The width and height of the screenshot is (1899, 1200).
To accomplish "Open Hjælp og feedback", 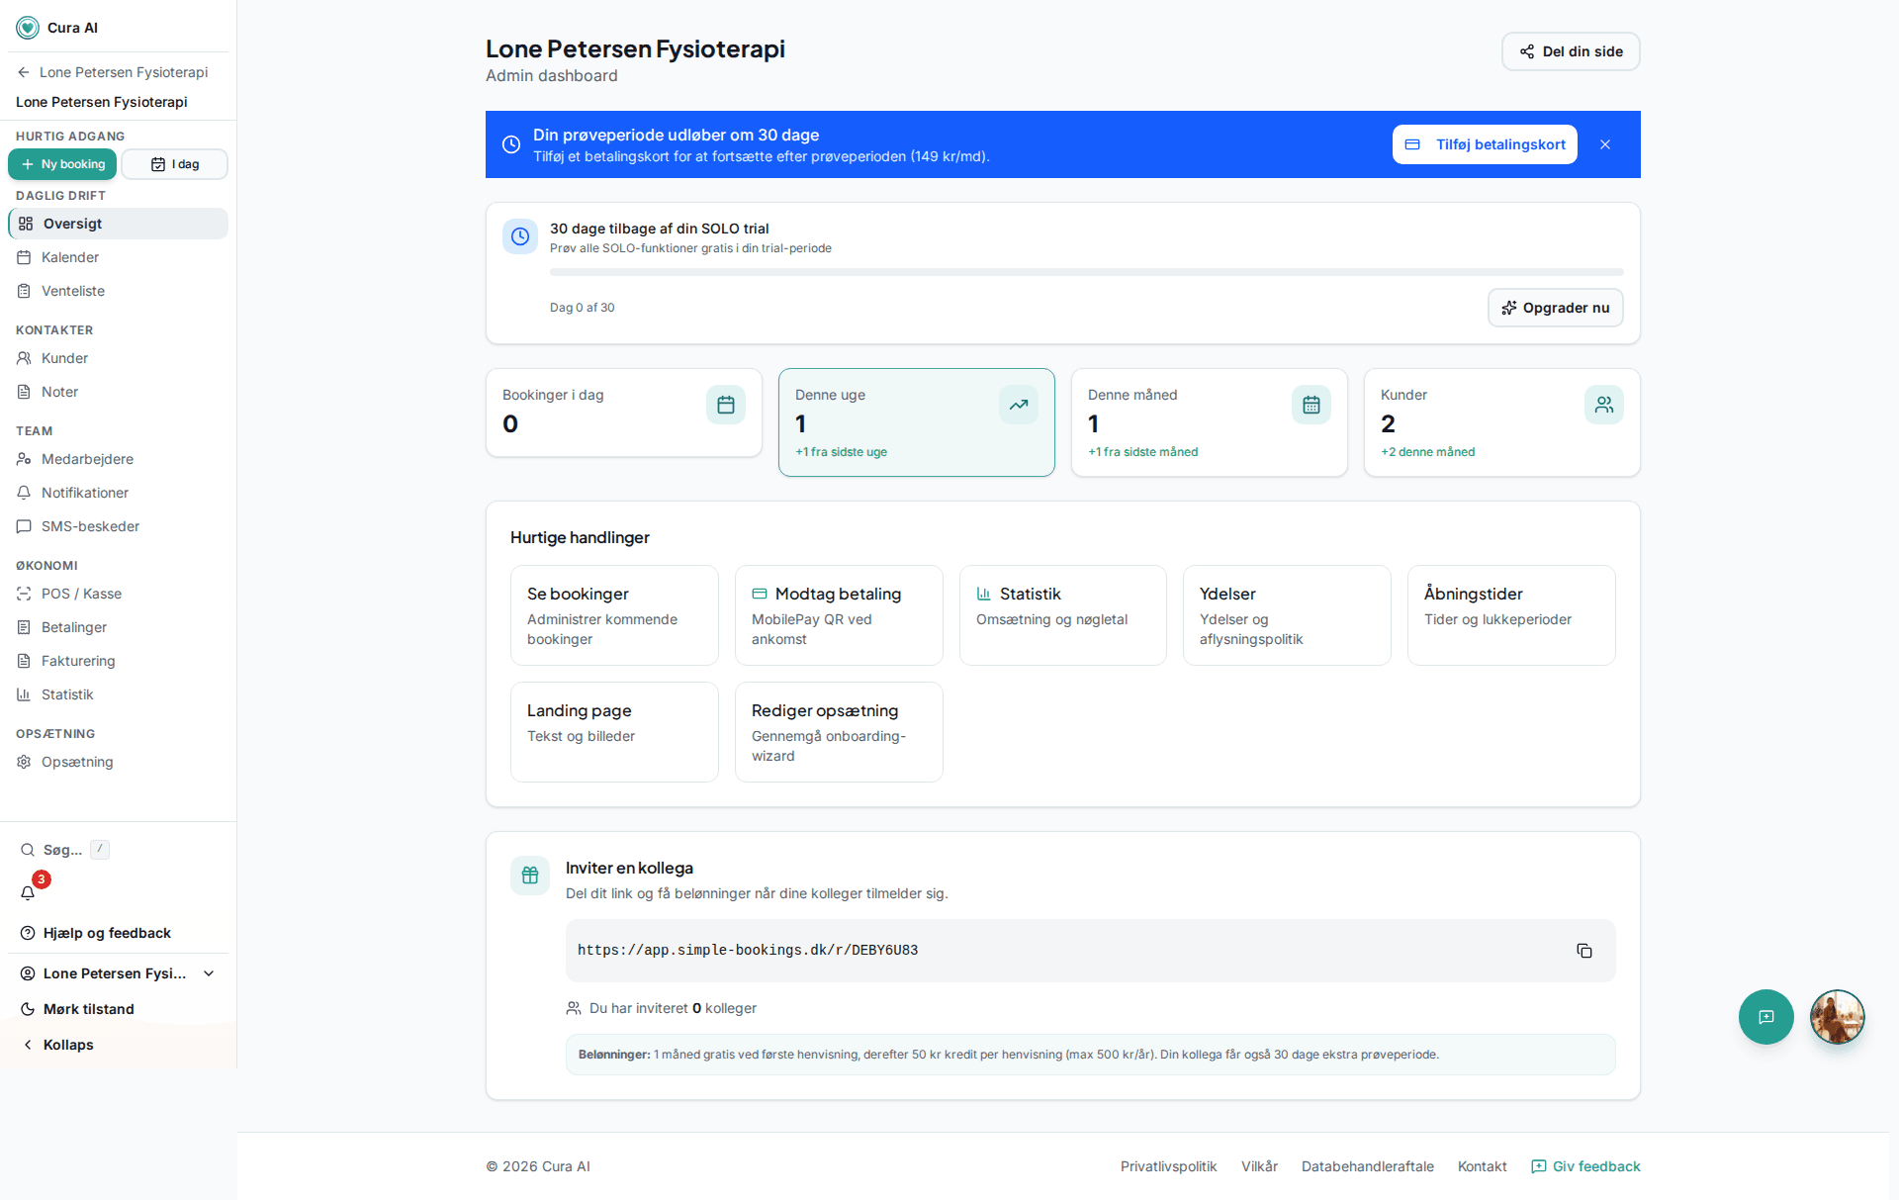I will click(119, 933).
